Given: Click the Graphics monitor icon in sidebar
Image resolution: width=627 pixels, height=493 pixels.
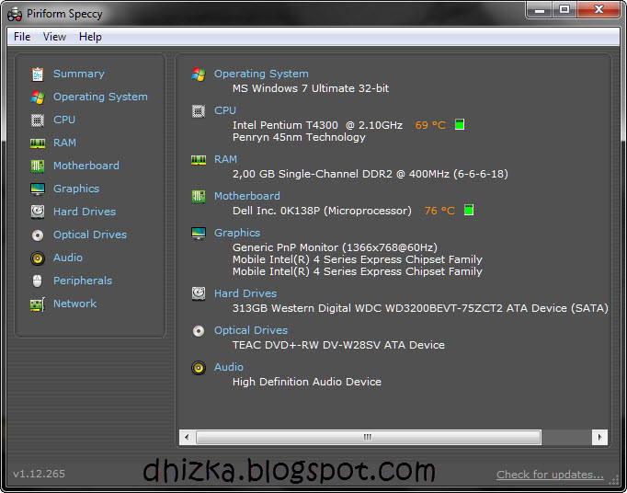Looking at the screenshot, I should (38, 189).
